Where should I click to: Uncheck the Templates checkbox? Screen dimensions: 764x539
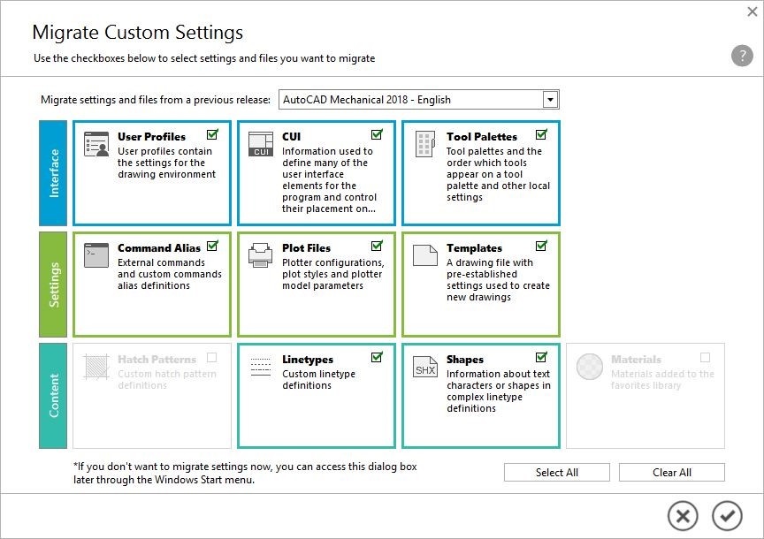click(x=541, y=246)
